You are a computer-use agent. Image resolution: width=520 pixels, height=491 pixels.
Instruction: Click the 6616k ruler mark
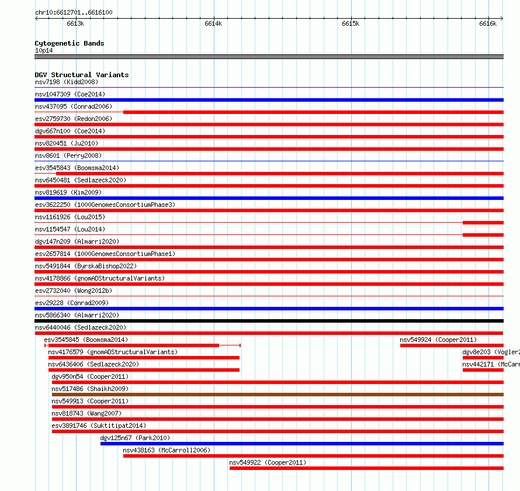tap(488, 23)
